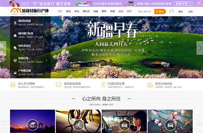203x133 pixels.
Task: Open the cyclist thumbnail card
Action: click(x=78, y=121)
